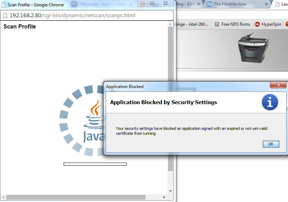Switch to the Blog - Edit tab
288x202 pixels.
(x=187, y=4)
